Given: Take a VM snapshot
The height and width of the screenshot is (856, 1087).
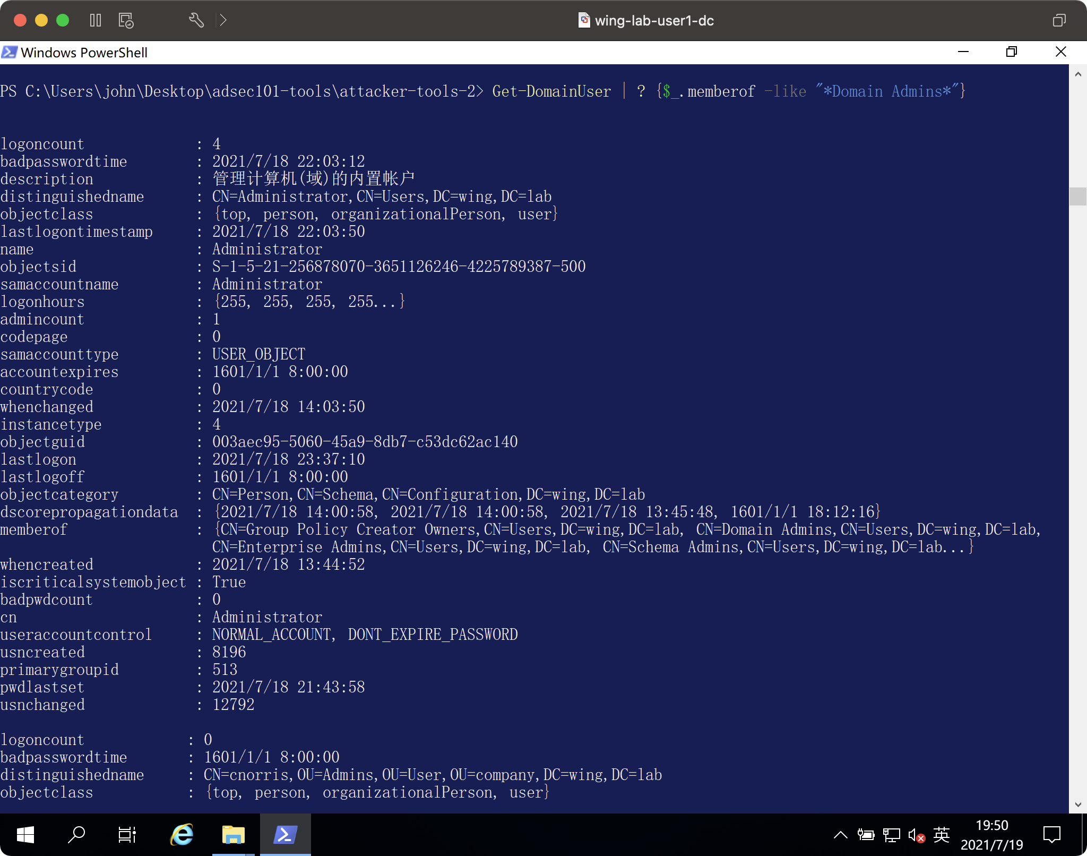Looking at the screenshot, I should 126,20.
